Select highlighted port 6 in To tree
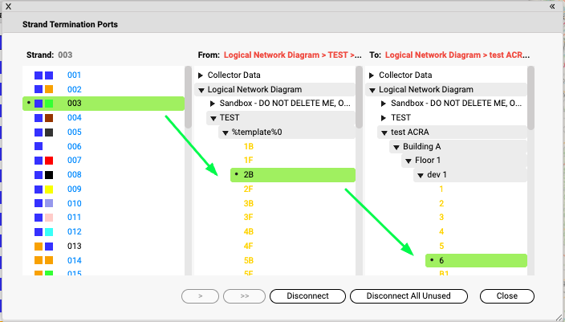Viewport: 565px width, 322px height. click(x=442, y=260)
